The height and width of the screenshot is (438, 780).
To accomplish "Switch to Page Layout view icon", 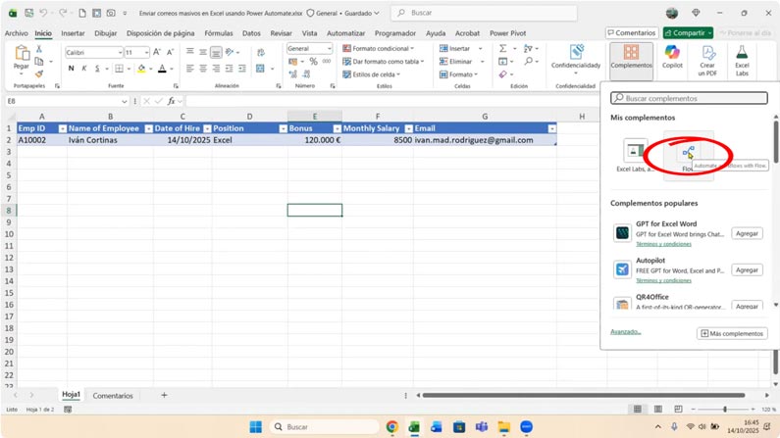I will coord(657,410).
